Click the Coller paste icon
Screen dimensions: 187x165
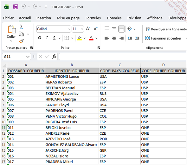[12, 29]
